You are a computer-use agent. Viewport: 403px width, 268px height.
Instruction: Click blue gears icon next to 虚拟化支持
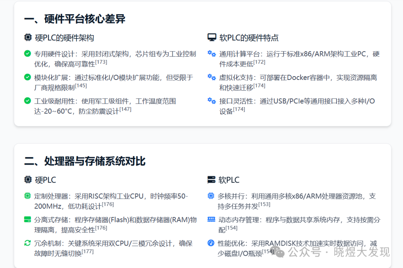coord(212,77)
